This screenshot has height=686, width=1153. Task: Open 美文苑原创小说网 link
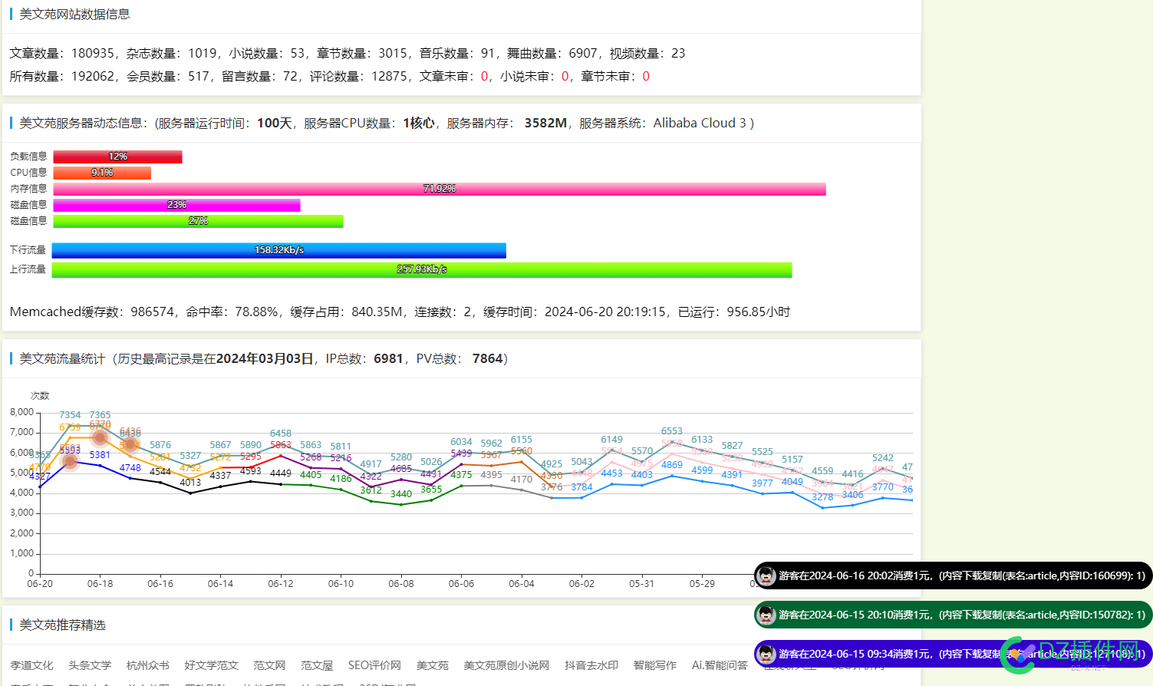(x=506, y=665)
